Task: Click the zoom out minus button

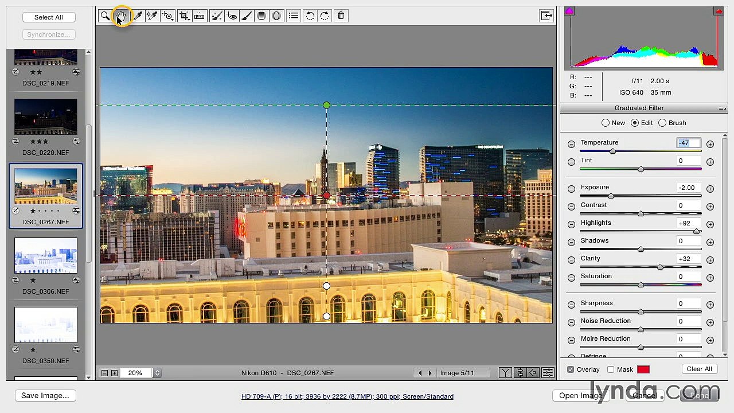Action: click(x=104, y=373)
